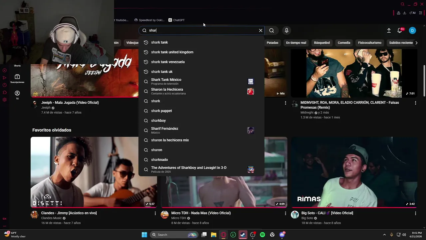Select the En tiempo real chip
The width and height of the screenshot is (426, 240).
coord(296,43)
